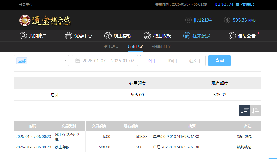Select the 近8日 date filter
277x159 pixels.
click(x=195, y=61)
